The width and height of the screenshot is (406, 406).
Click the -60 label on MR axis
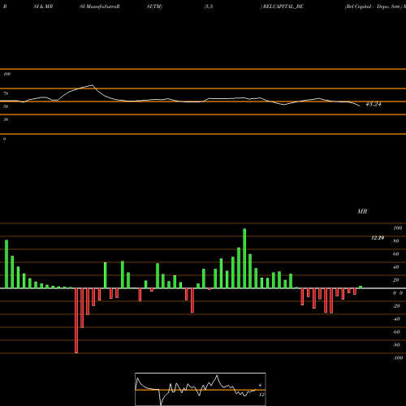click(396, 332)
